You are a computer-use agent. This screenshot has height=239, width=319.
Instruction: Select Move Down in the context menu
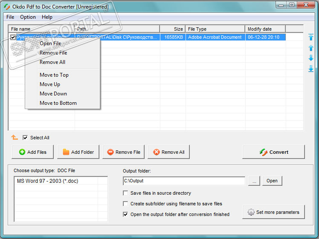click(x=53, y=94)
